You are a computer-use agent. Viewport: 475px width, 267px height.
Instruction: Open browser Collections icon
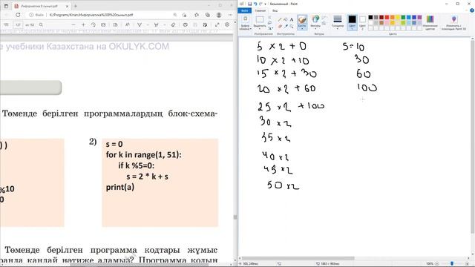pos(208,15)
